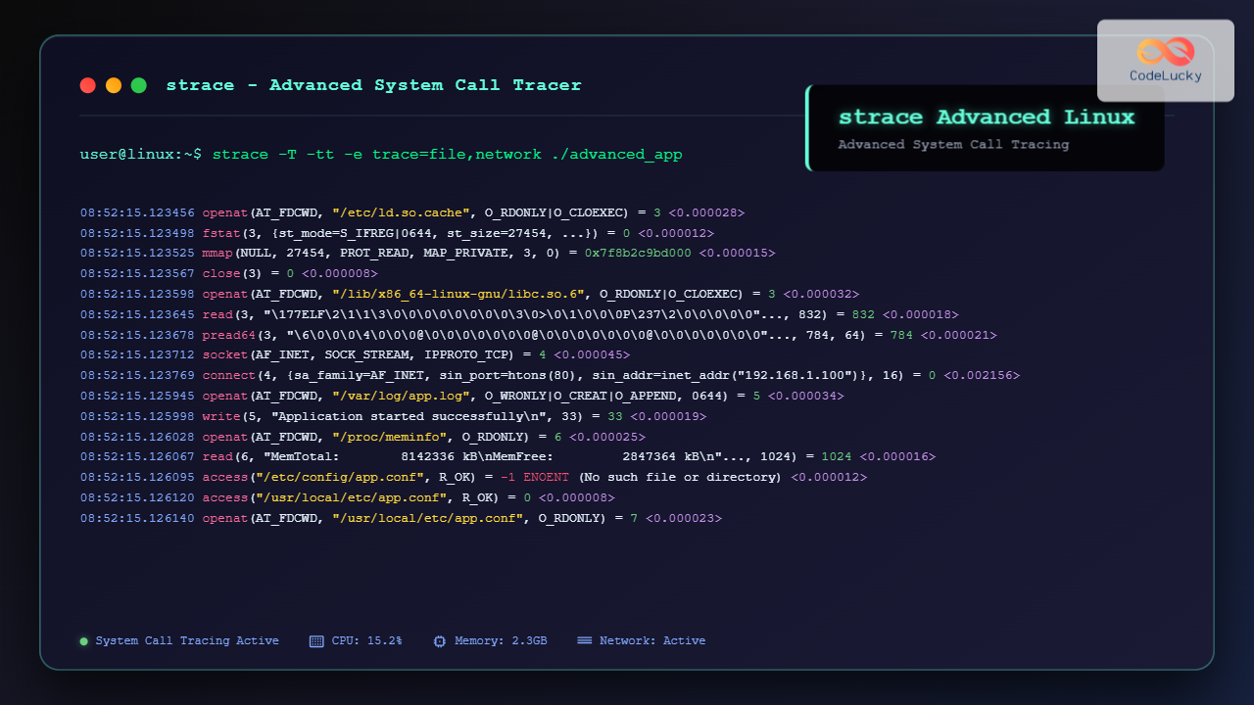Click the "Advanced System Call Tracing" subtitle
Viewport: 1254px width, 705px height.
[x=953, y=145]
